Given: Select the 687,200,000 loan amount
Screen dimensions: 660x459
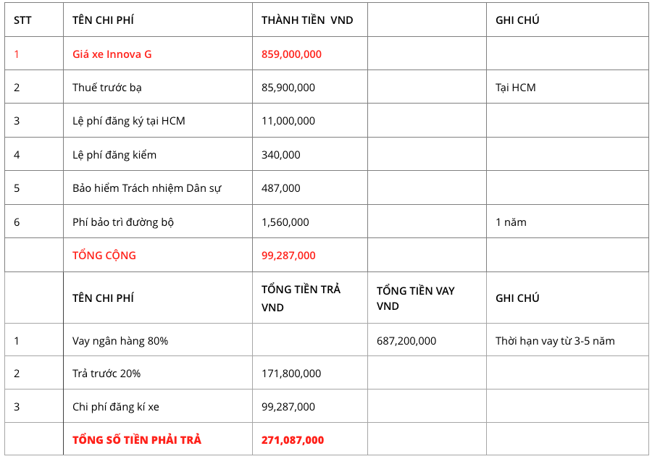Looking at the screenshot, I should tap(406, 341).
